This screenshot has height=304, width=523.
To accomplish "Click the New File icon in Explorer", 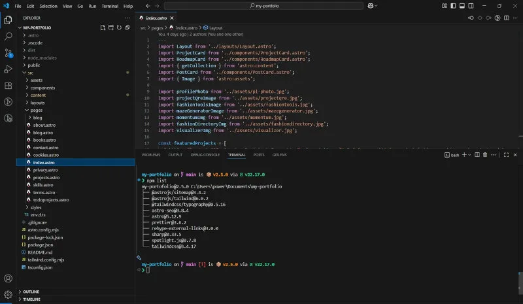I will click(103, 28).
